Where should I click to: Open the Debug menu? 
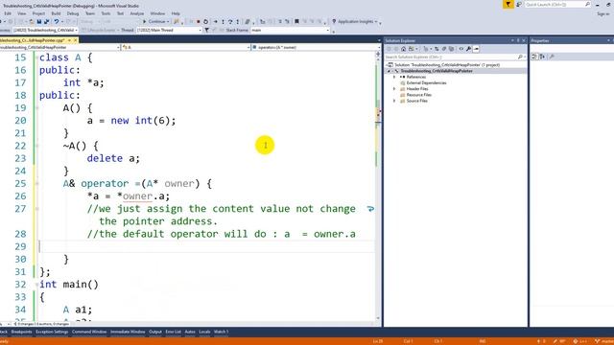coord(73,13)
